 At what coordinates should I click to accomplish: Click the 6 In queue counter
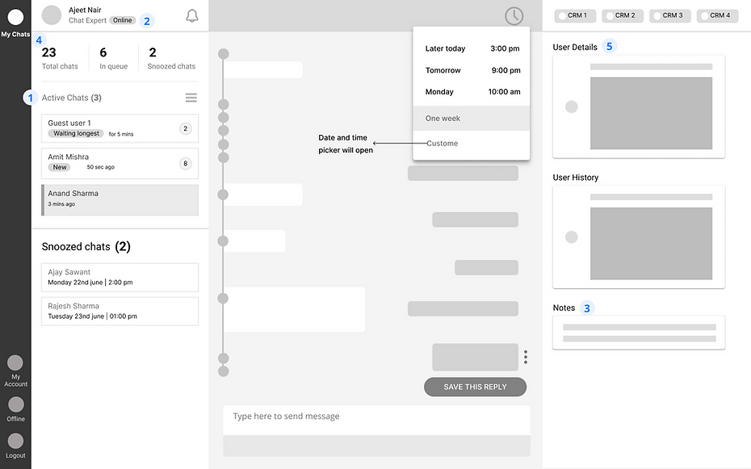[x=114, y=58]
